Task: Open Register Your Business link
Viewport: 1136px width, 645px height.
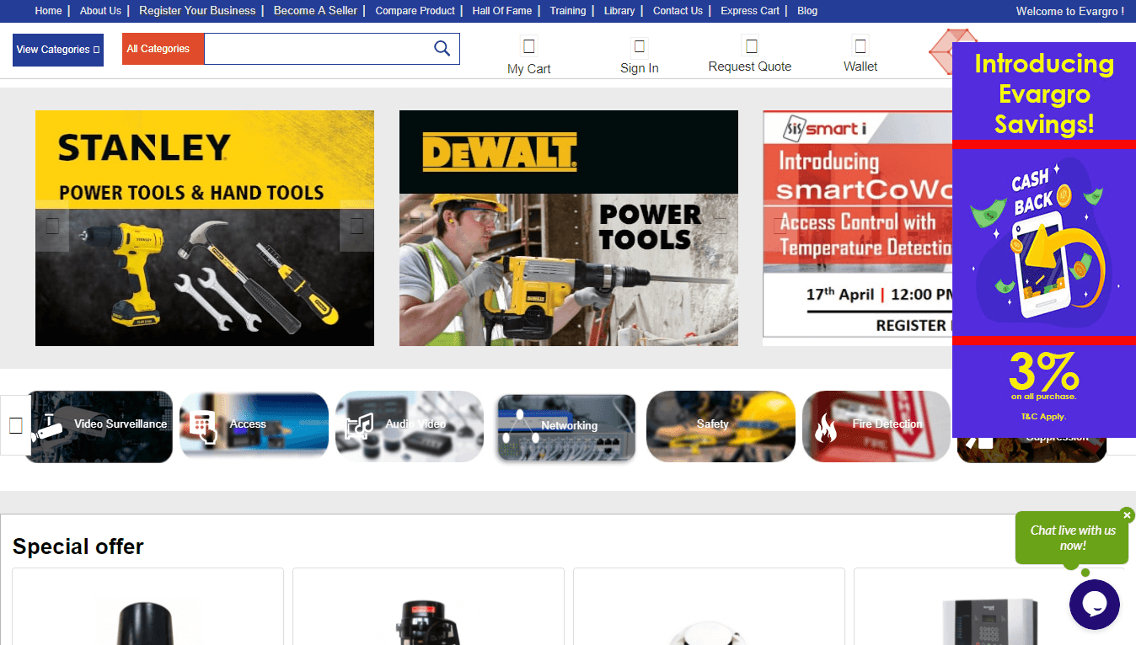Action: [197, 11]
